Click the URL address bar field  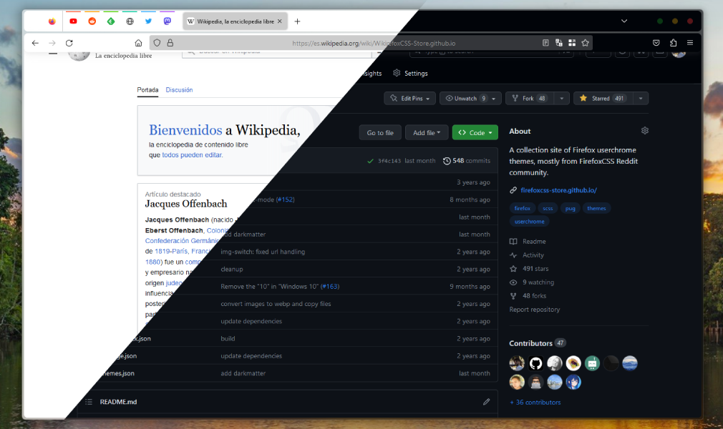tap(374, 43)
